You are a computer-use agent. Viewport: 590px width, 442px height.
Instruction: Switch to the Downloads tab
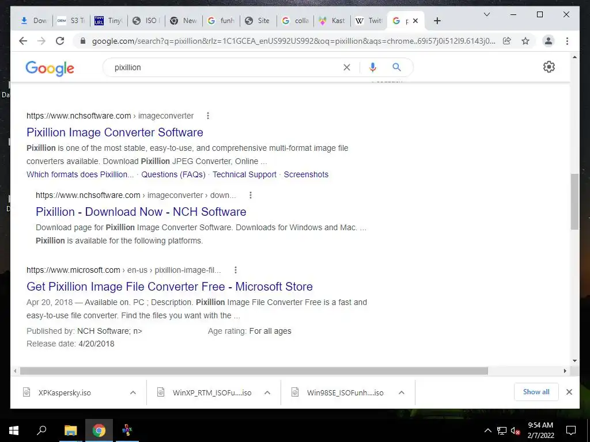[x=34, y=21]
